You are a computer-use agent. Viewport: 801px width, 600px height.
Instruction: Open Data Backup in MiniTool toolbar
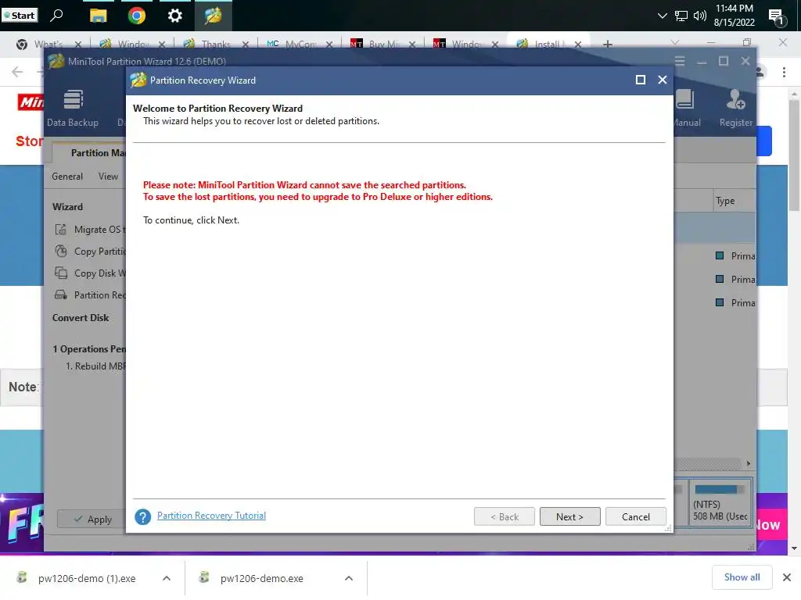click(x=73, y=108)
